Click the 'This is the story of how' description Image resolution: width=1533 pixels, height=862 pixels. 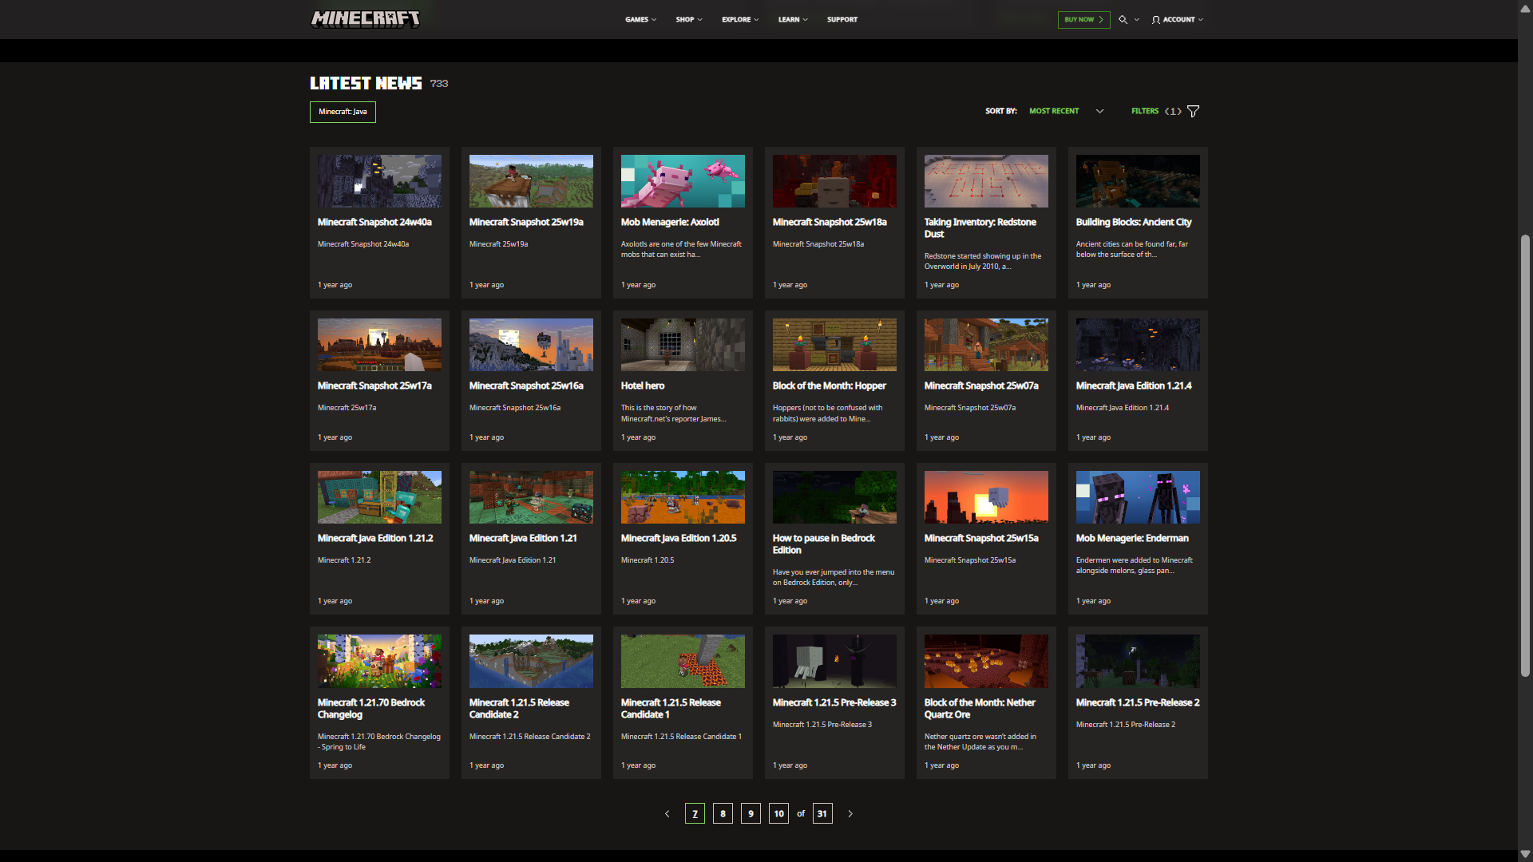[x=674, y=413]
